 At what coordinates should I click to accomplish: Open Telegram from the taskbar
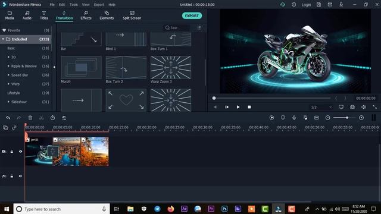pyautogui.click(x=157, y=209)
